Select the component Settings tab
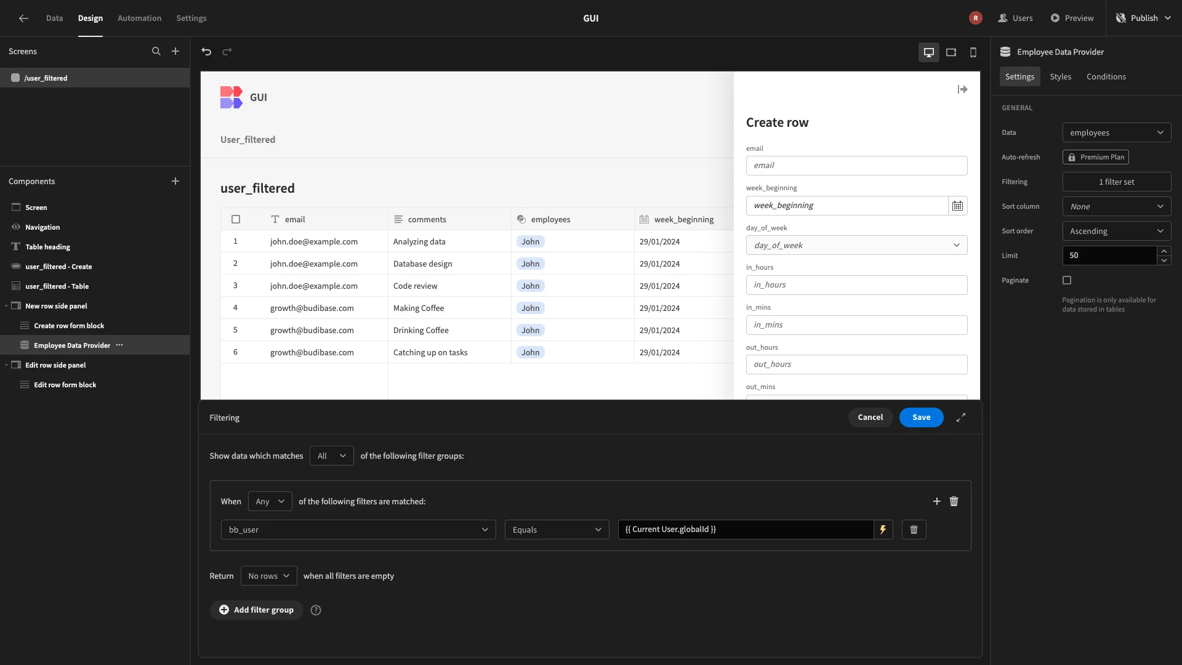The height and width of the screenshot is (665, 1182). pos(1019,76)
